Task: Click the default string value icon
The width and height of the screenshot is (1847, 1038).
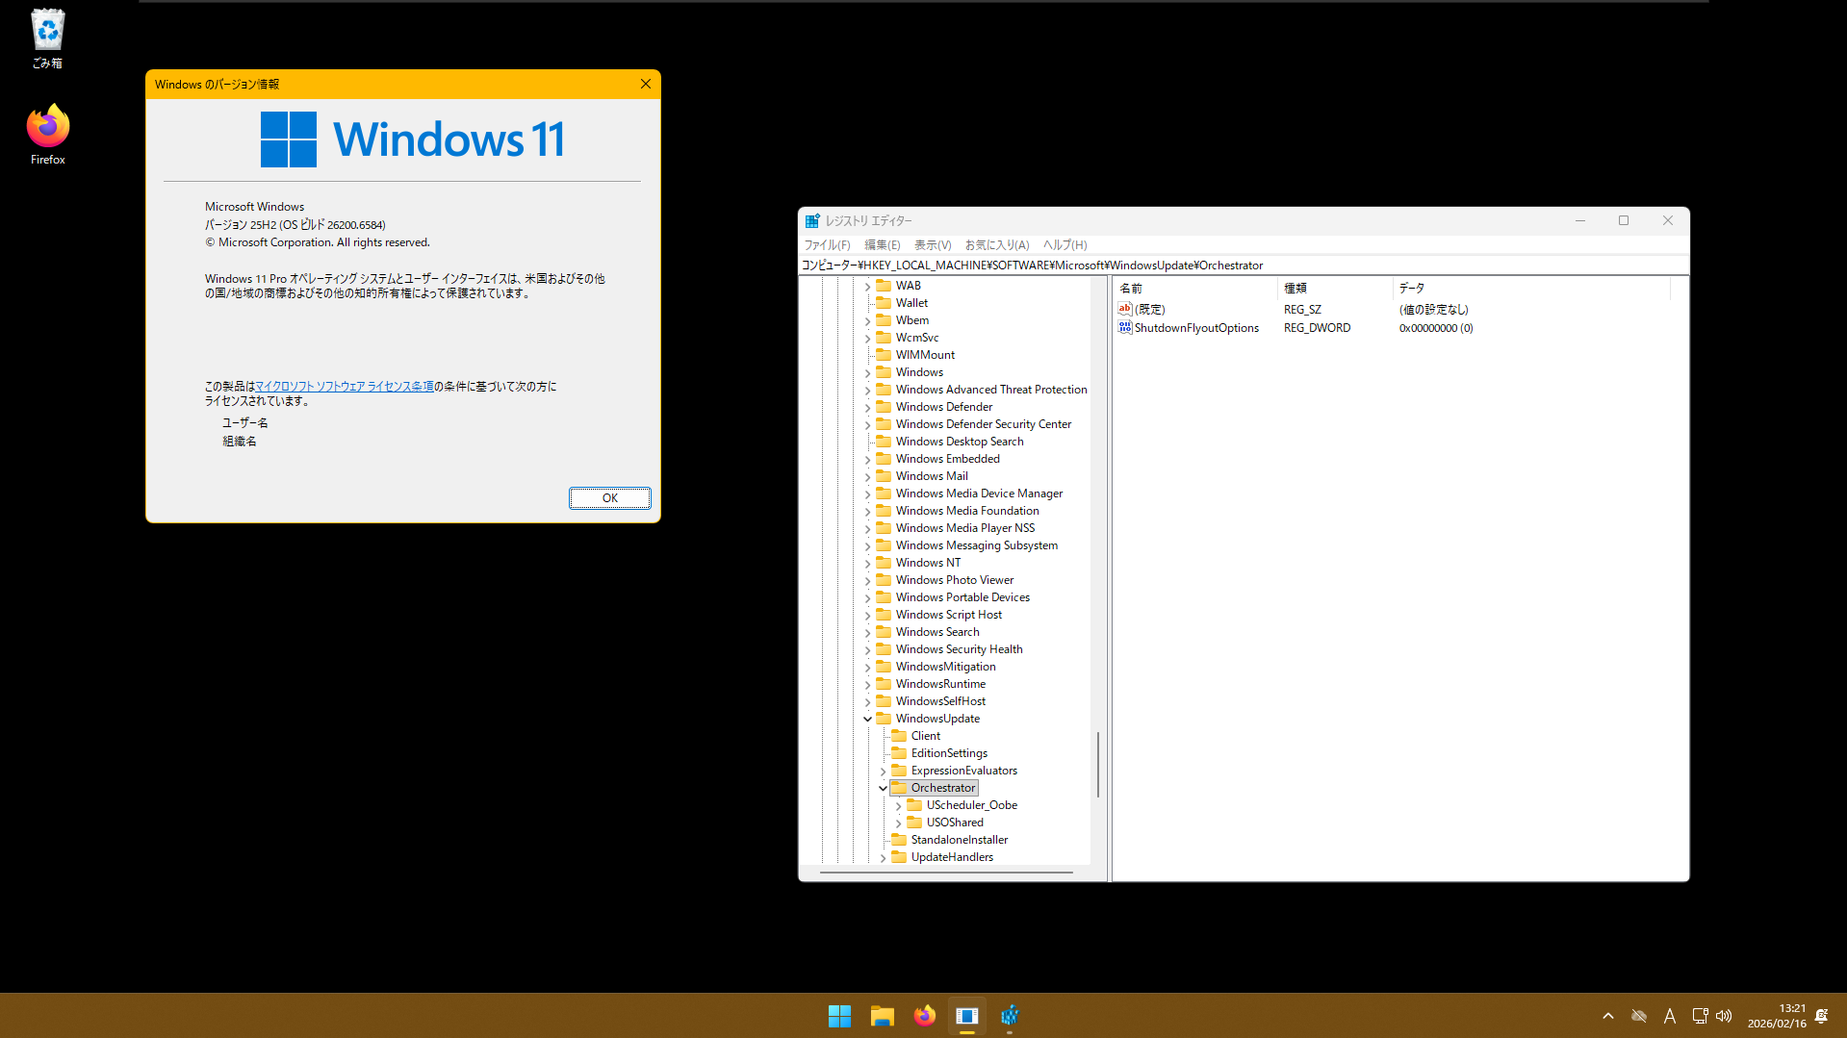Action: tap(1124, 310)
